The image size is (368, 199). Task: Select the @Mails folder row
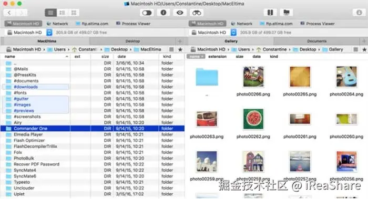[x=93, y=69]
